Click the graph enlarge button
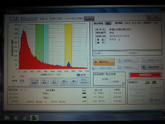Screen dimensions: 165x124 (64, 81)
